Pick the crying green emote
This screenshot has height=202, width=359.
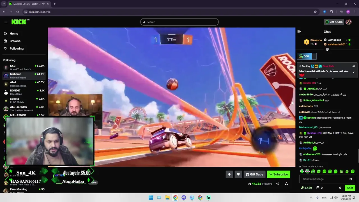coord(313,171)
